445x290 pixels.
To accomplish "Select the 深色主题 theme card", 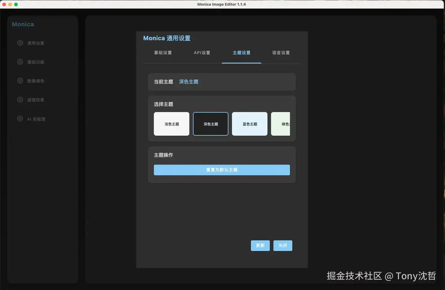I will tap(210, 124).
